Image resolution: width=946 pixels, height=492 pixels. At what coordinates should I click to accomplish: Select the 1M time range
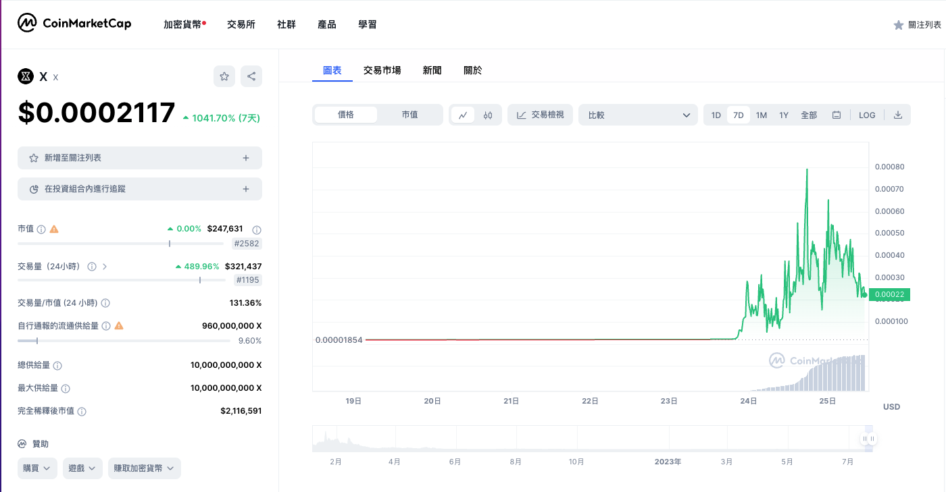762,115
